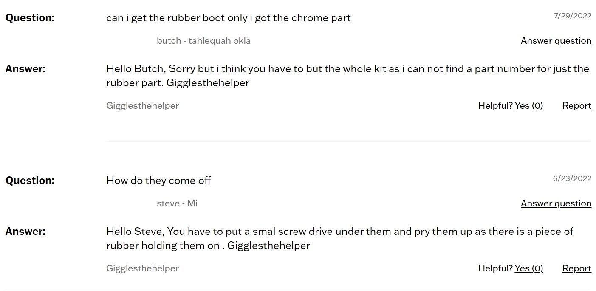This screenshot has width=596, height=291.
Task: Mark the screwdriver pry answer as helpful
Action: (528, 268)
